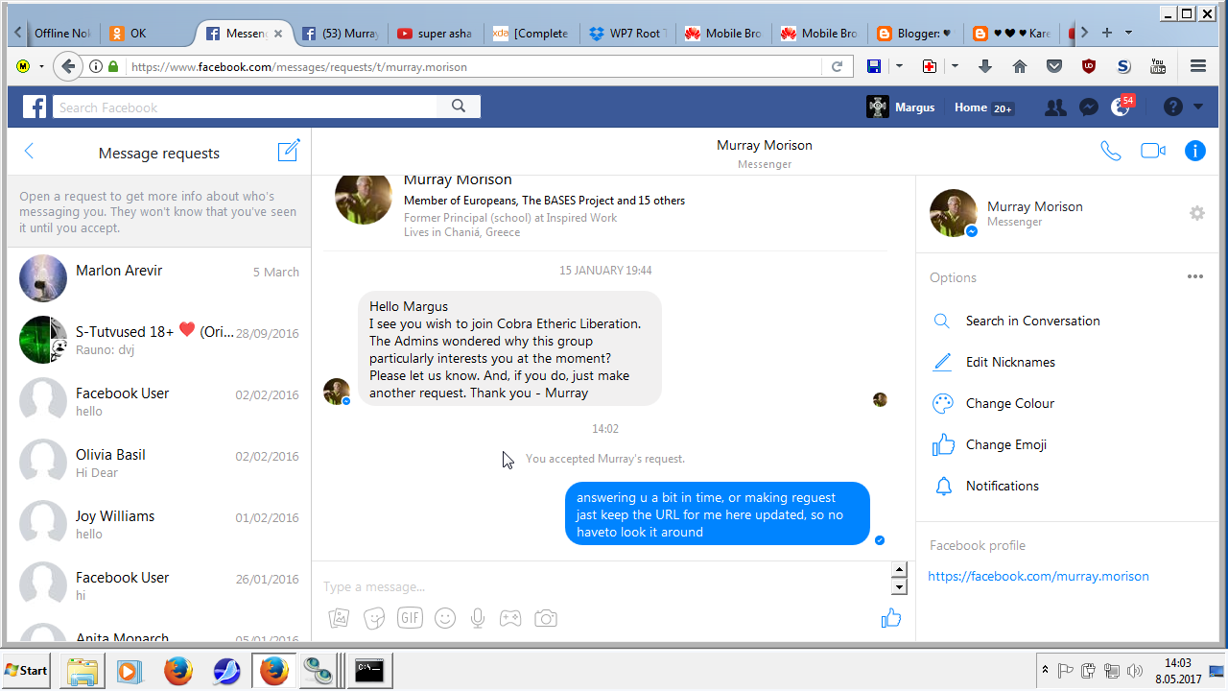The height and width of the screenshot is (691, 1228).
Task: Open the emoji picker in composer
Action: [x=445, y=618]
